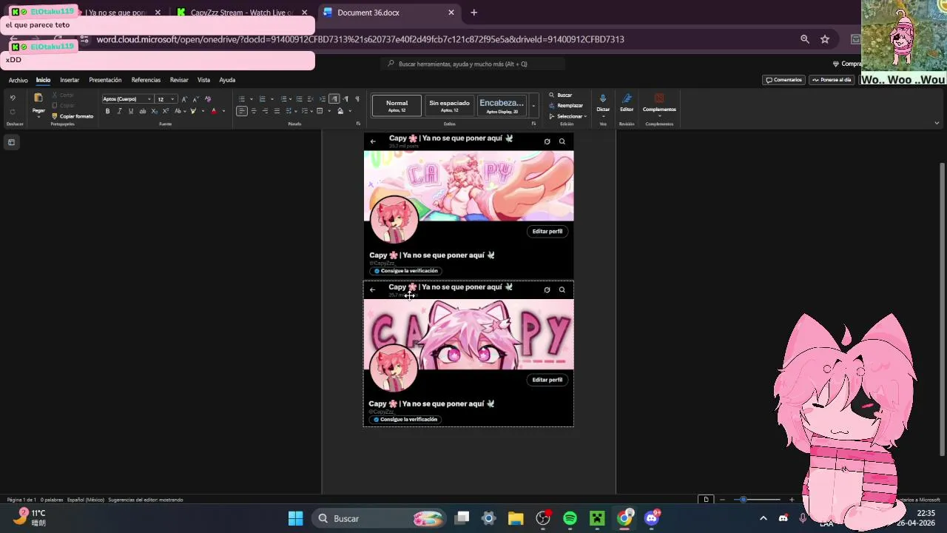This screenshot has width=947, height=533.
Task: Collapse the ribbon with the chevron
Action: pos(937,124)
